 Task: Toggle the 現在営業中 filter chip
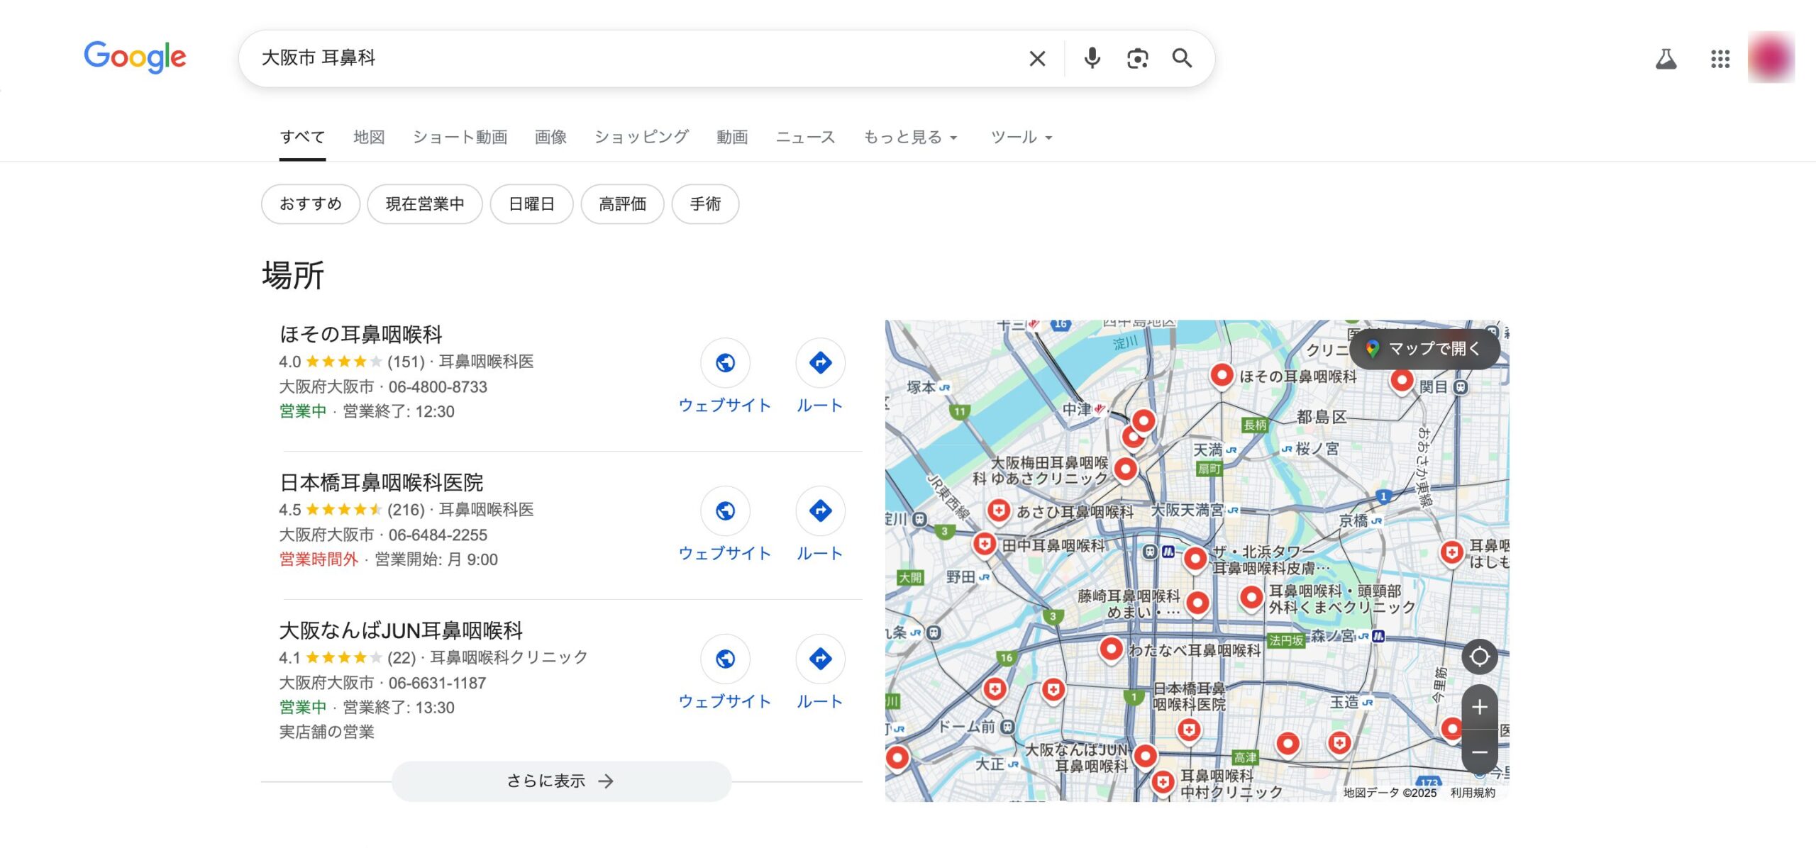[425, 204]
